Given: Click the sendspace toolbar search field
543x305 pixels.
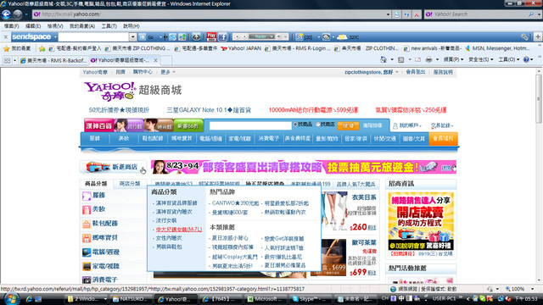Looking at the screenshot, I should point(94,36).
